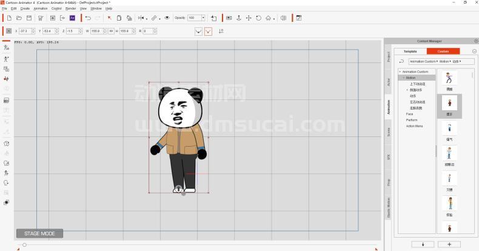Open the Scene vertical tab
Screen dimensions: 479x251
click(389, 132)
